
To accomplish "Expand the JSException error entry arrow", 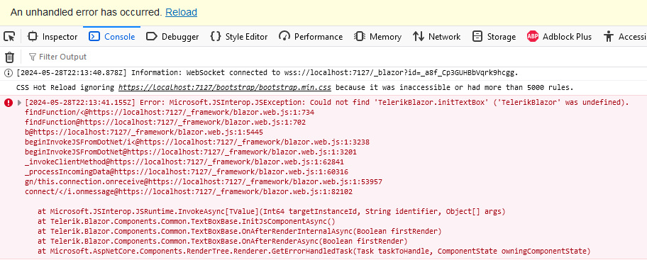I will 19,103.
